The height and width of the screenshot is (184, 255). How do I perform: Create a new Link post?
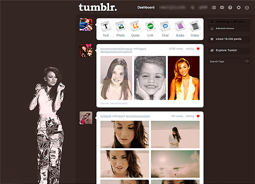[150, 29]
